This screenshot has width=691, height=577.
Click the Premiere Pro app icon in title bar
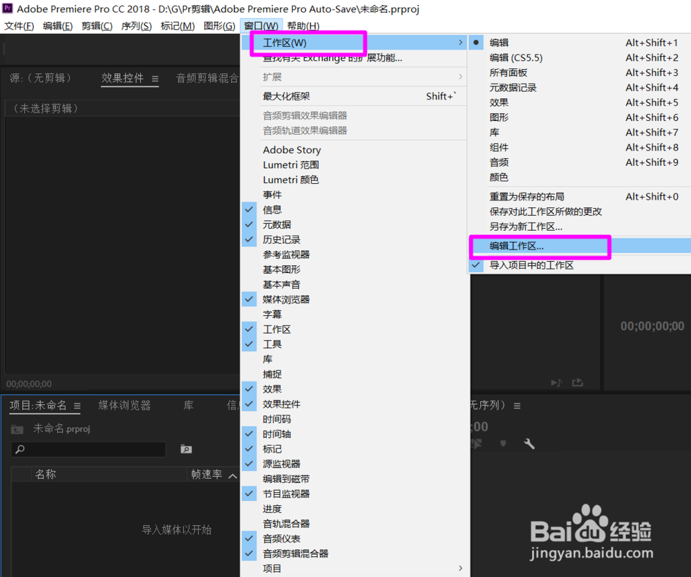(x=8, y=8)
